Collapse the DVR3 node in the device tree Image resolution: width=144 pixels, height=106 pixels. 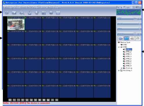[x=119, y=47]
